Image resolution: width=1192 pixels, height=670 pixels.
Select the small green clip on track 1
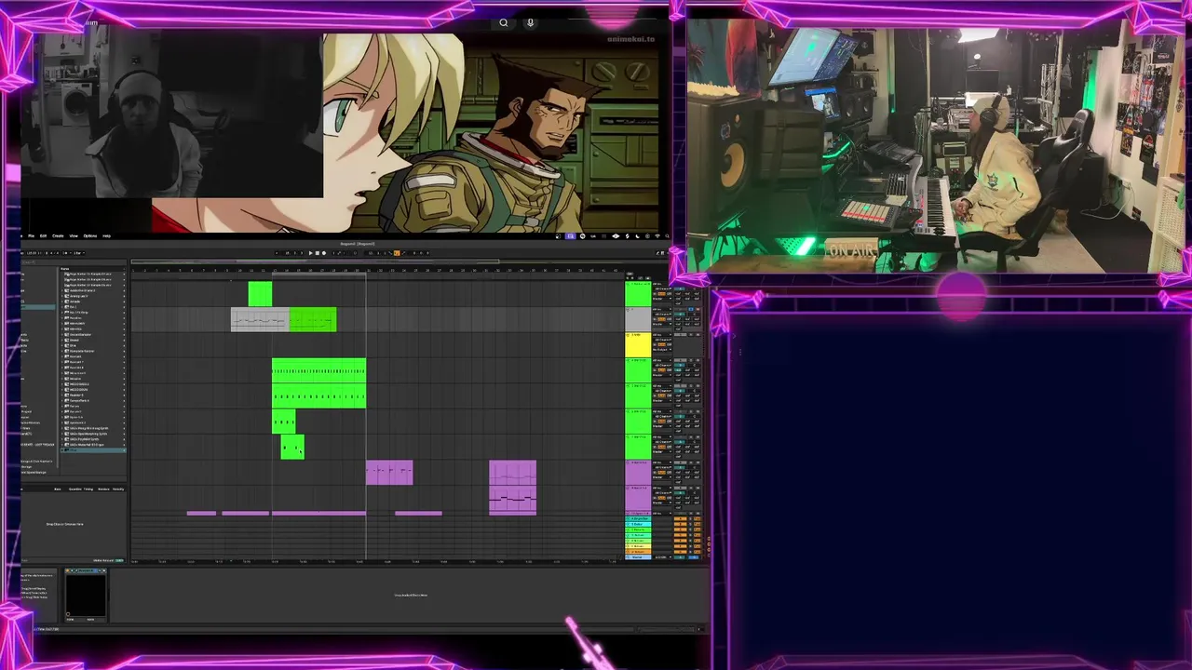[260, 294]
